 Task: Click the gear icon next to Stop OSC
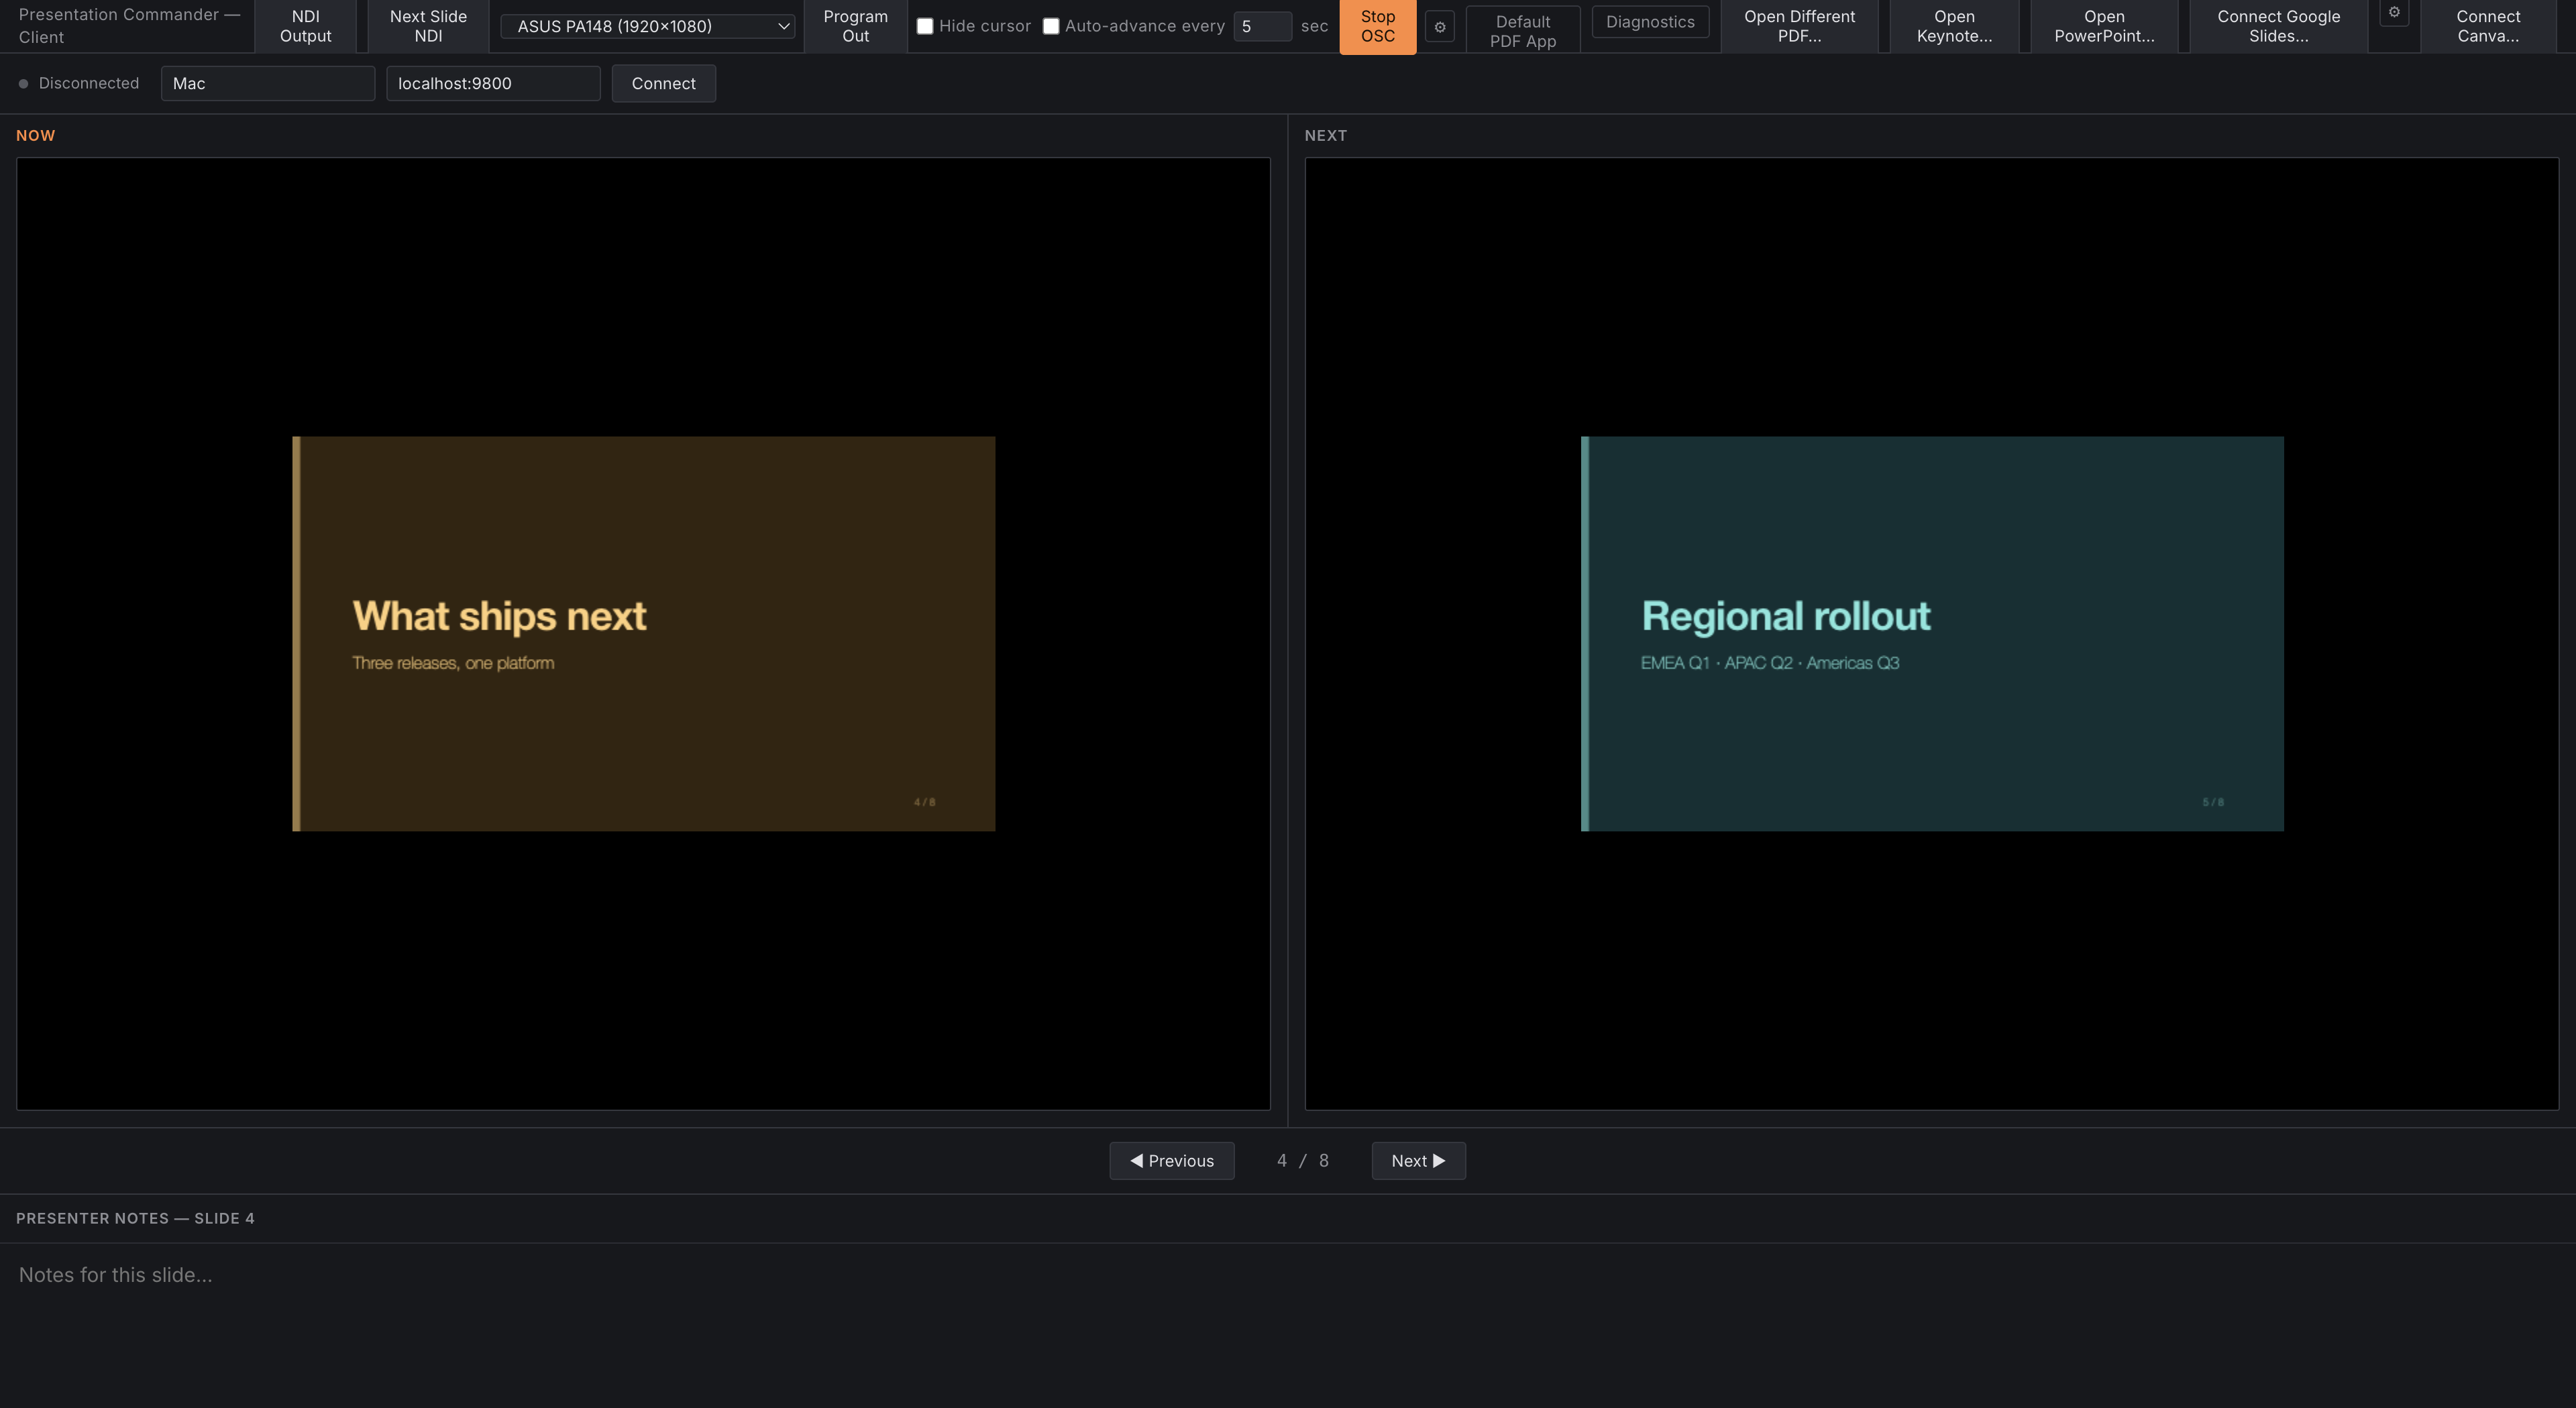(x=1439, y=27)
